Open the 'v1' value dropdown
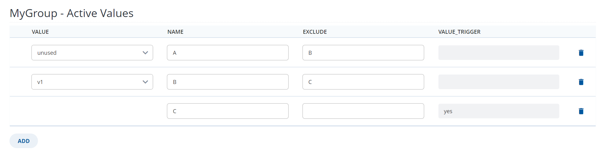Viewport: 607px width, 153px height. point(92,82)
